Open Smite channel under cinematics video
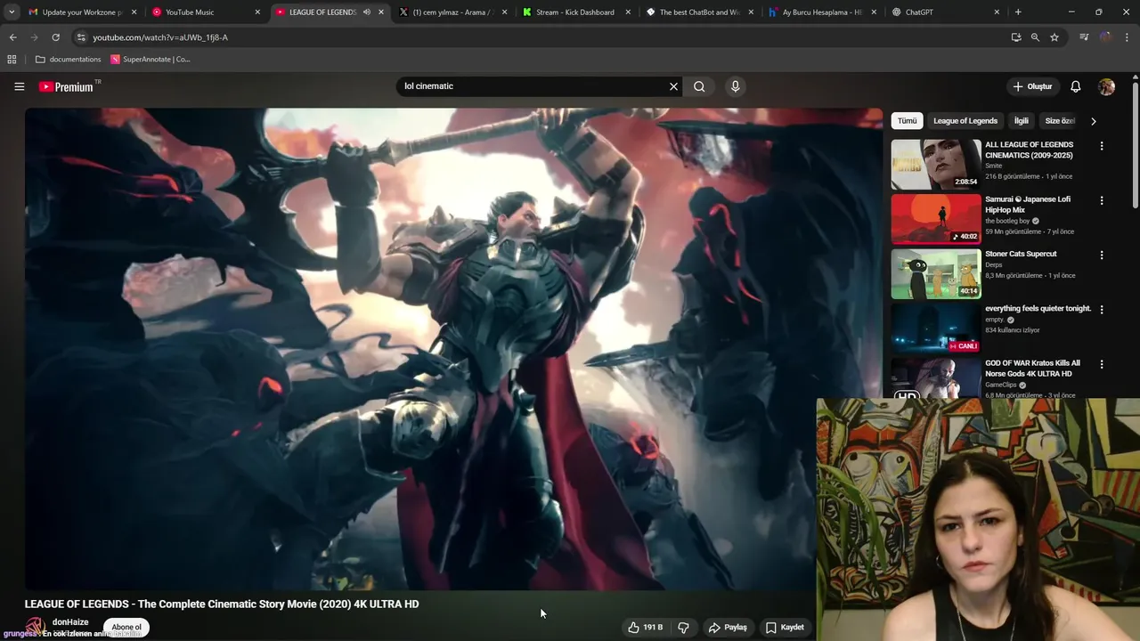 pyautogui.click(x=993, y=166)
